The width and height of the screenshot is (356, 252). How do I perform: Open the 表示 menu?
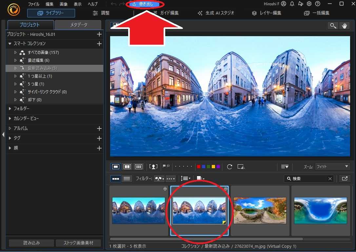coord(77,4)
